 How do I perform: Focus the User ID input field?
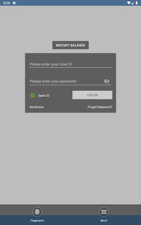click(x=70, y=64)
